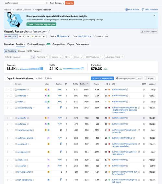Image resolution: width=162 pixels, height=184 pixels.
Task: Check the box for seo agency row
Action: tap(11, 152)
